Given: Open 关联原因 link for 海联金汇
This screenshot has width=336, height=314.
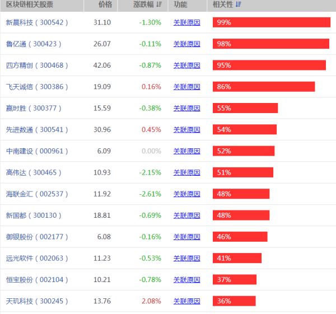Looking at the screenshot, I should coord(186,194).
